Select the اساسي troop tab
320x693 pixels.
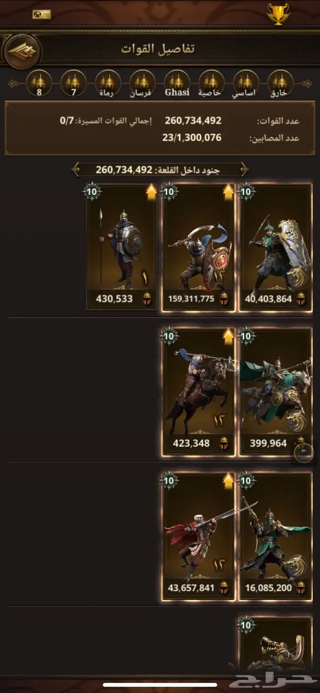pos(246,83)
